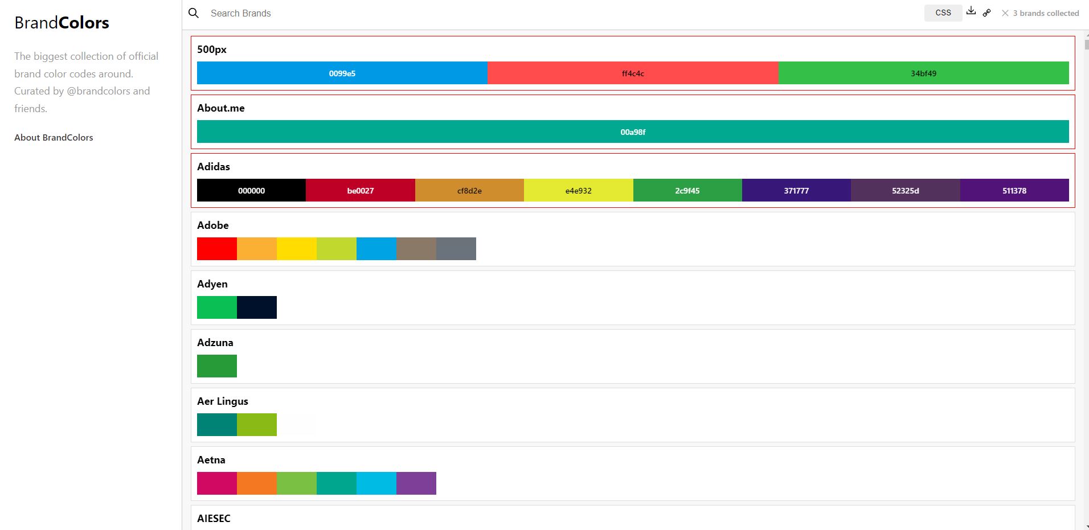Click Aetna purple color swatch
The width and height of the screenshot is (1089, 530).
[x=416, y=483]
